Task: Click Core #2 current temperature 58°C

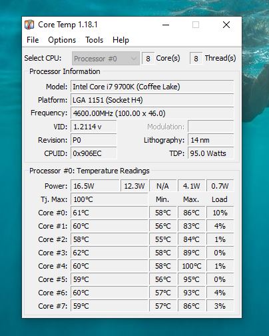Action: pyautogui.click(x=109, y=239)
